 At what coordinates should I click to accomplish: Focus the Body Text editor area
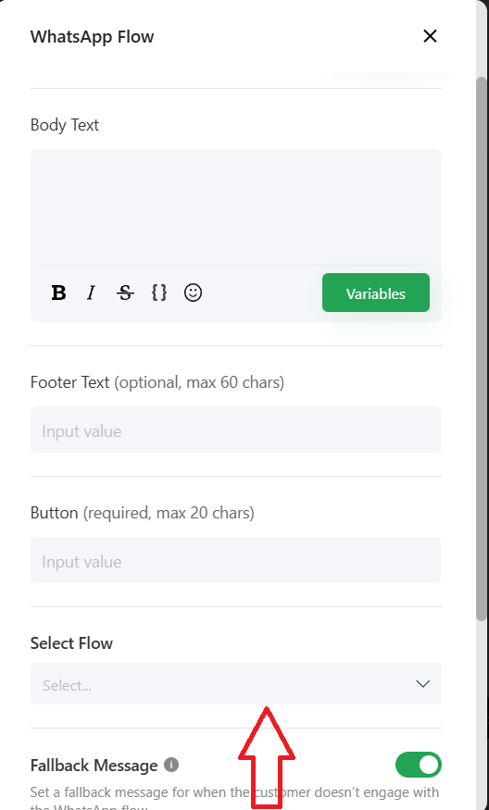[x=236, y=207]
